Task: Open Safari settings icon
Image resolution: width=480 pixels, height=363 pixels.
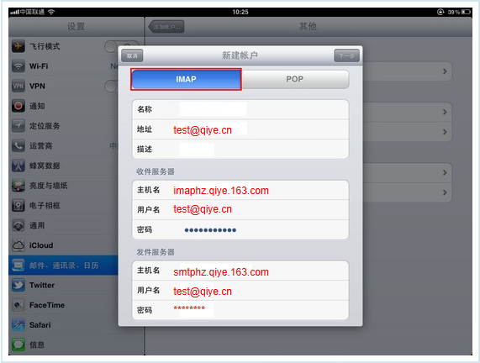Action: pos(18,325)
